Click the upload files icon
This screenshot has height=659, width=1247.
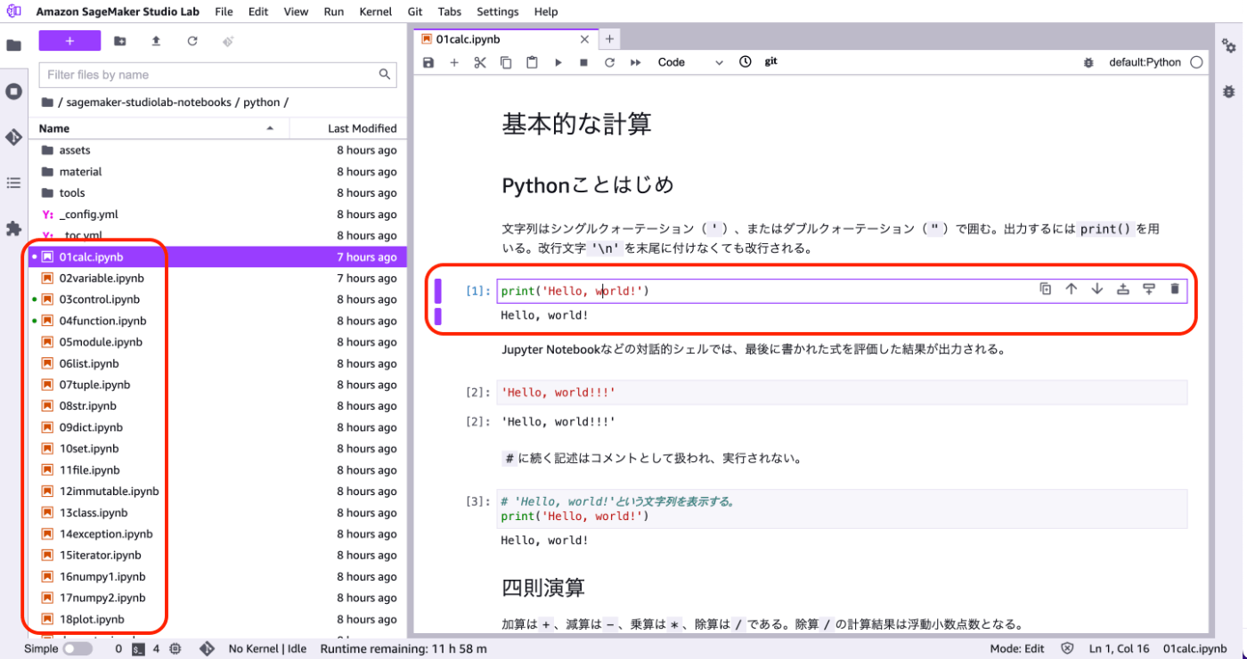(156, 41)
